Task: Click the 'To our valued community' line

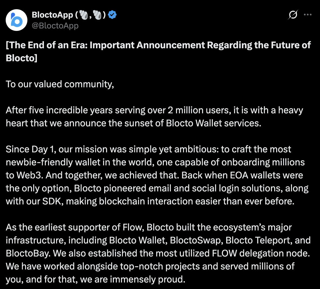Action: [60, 84]
